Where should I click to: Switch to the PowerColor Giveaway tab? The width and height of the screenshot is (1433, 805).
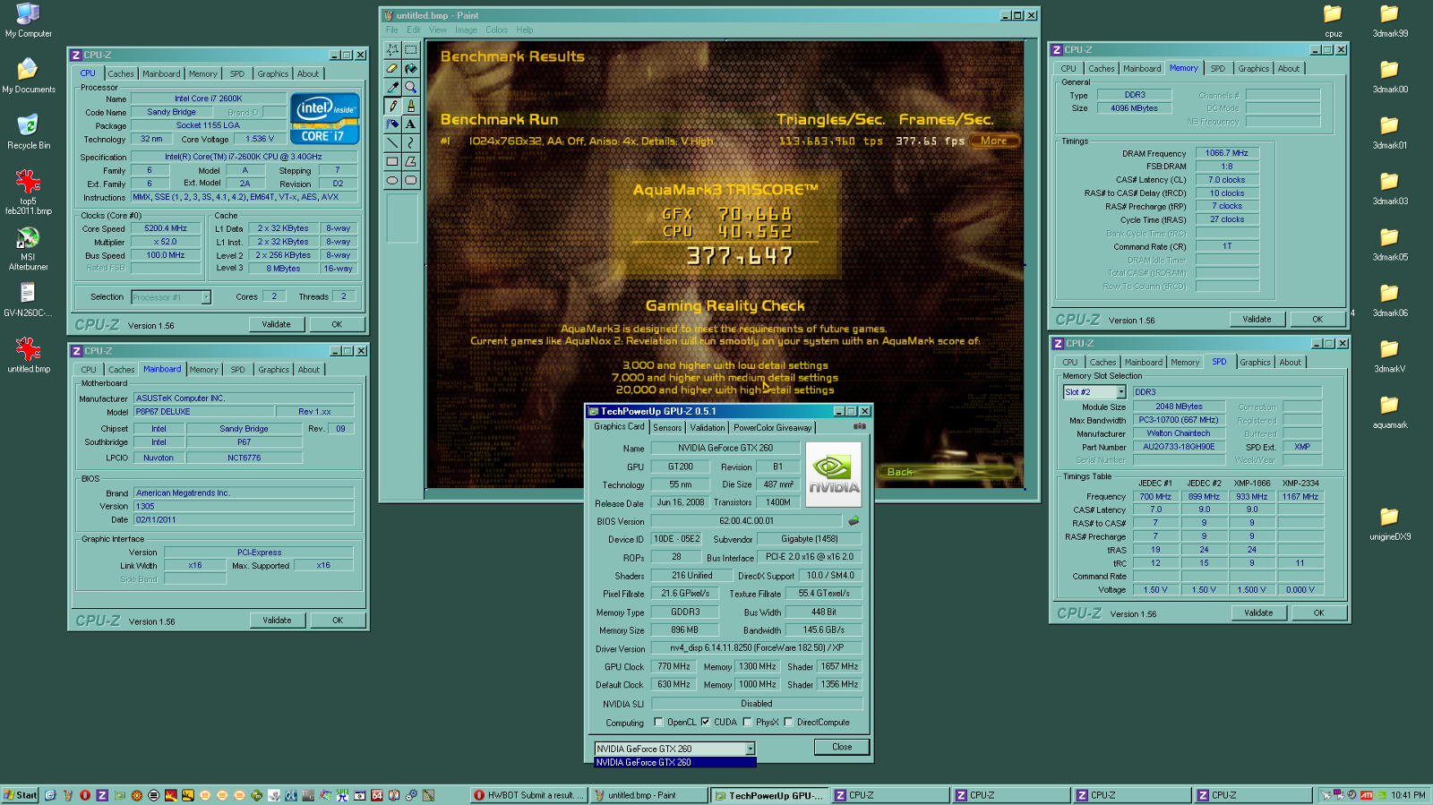tap(773, 428)
